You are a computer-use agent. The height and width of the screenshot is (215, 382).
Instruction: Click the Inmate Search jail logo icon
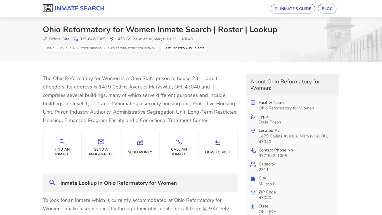[x=48, y=8]
